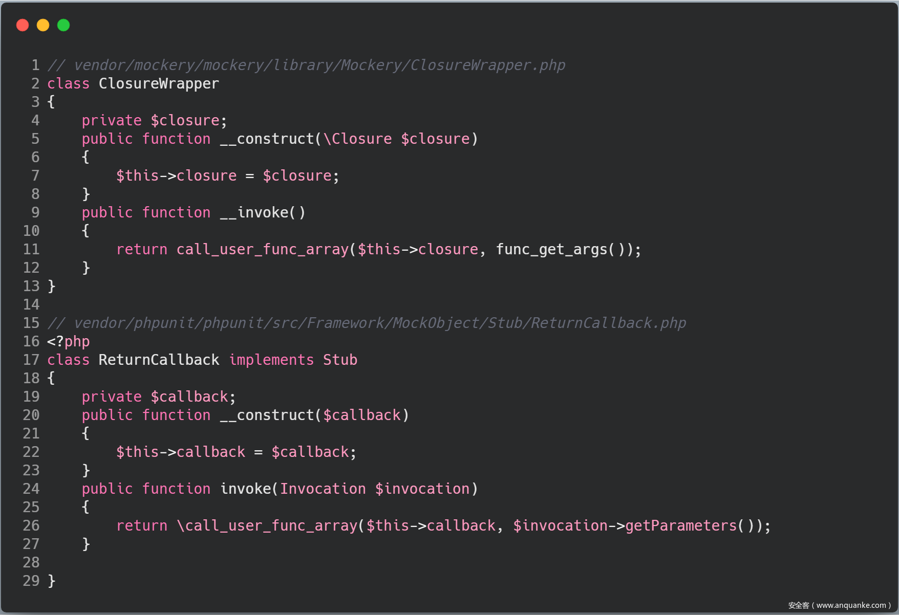Select the ClosureWrapper class name
899x615 pixels.
tap(159, 84)
